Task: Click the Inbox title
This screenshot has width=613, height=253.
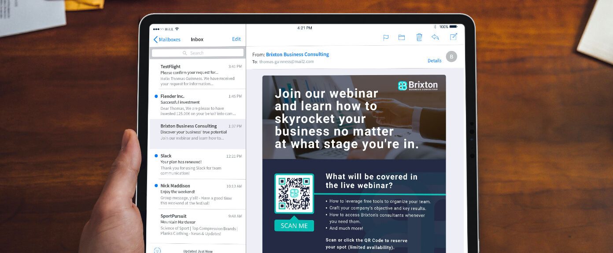Action: [197, 40]
